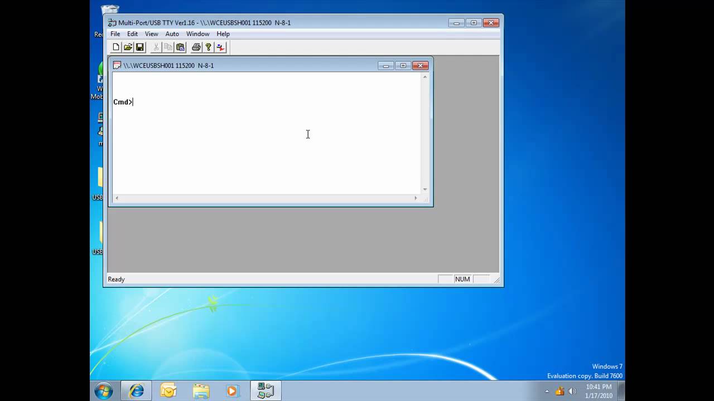The width and height of the screenshot is (714, 401).
Task: Open the Windows Start menu orb
Action: (x=104, y=391)
